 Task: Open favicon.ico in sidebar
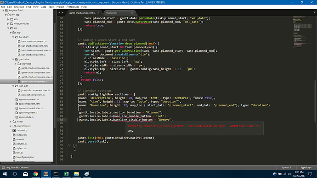point(22,130)
